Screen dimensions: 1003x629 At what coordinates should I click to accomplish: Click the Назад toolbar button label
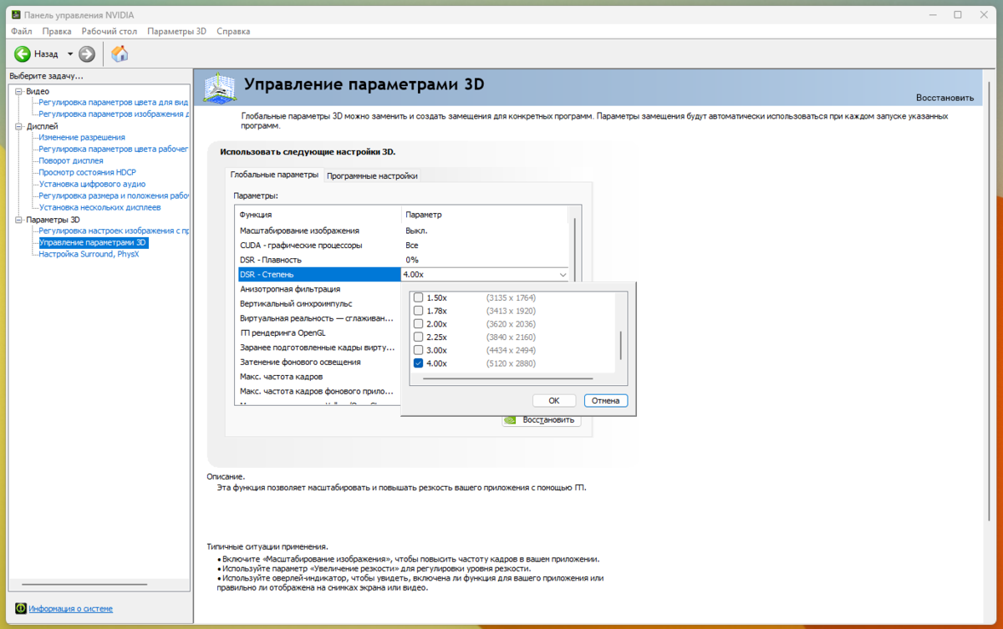click(x=46, y=54)
